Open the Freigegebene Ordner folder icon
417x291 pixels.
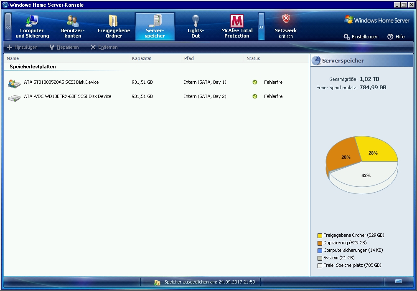[x=114, y=21]
